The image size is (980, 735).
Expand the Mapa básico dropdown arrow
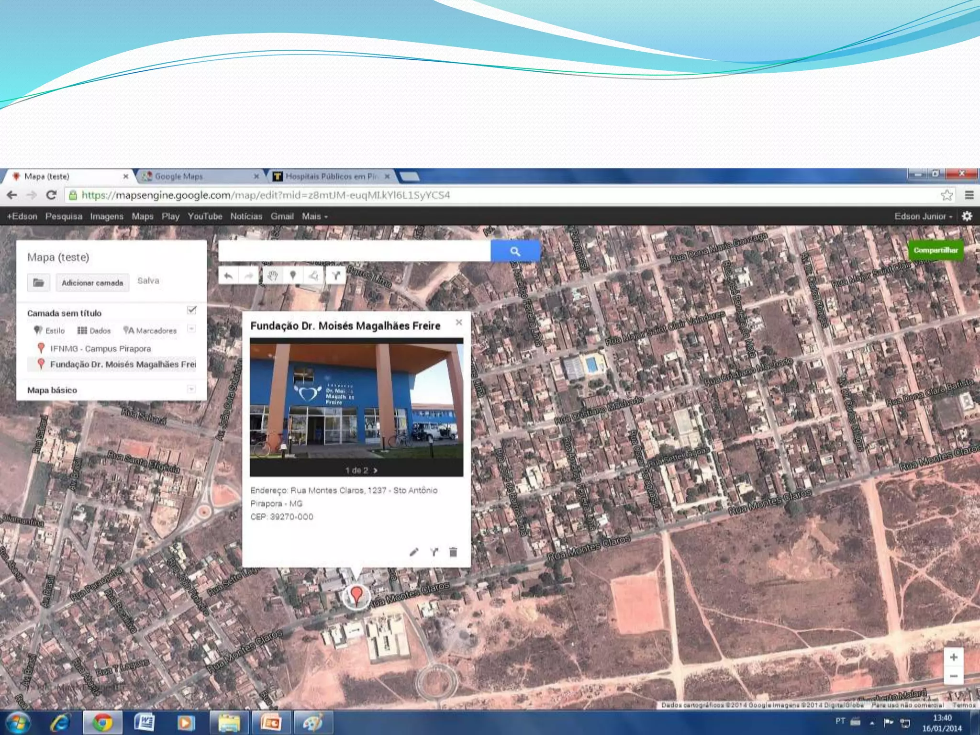tap(191, 389)
